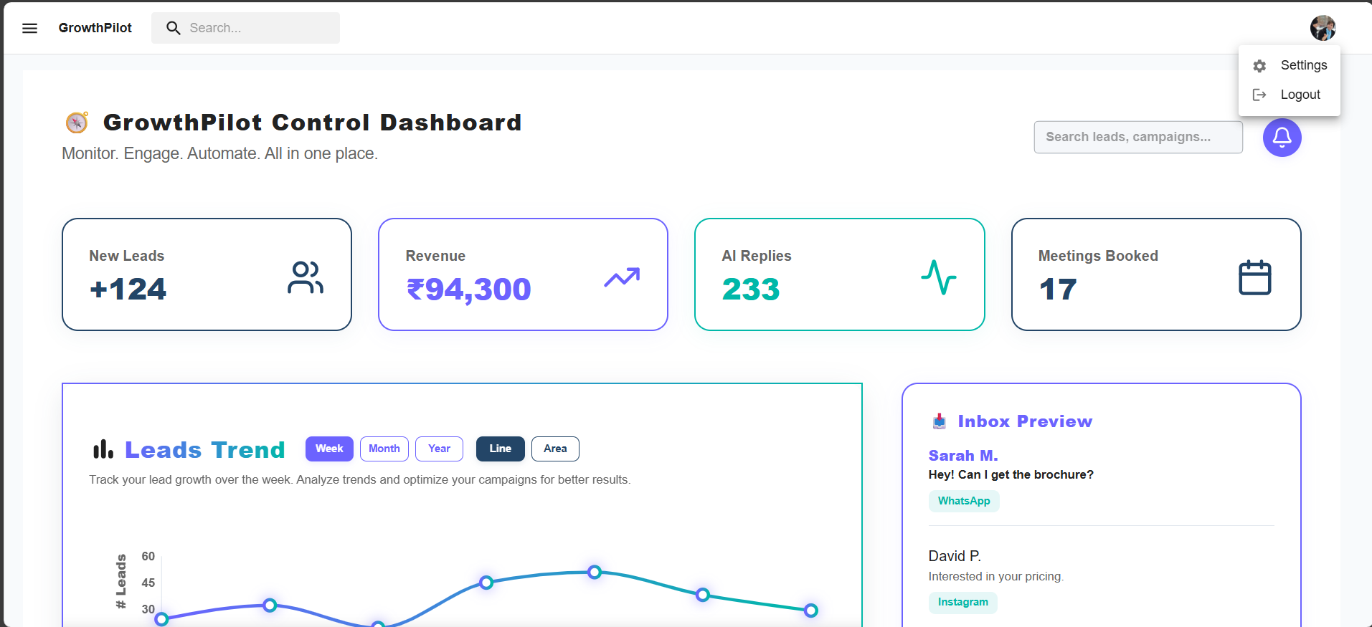
Task: Select the Line chart type
Action: click(501, 449)
